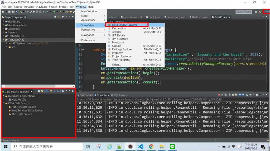Click the green Run toolbar icon
The height and width of the screenshot is (151, 270).
pos(54,12)
